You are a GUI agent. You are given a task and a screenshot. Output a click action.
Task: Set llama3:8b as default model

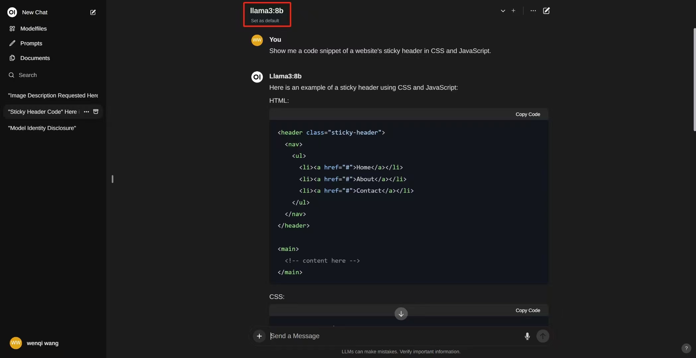click(x=265, y=21)
